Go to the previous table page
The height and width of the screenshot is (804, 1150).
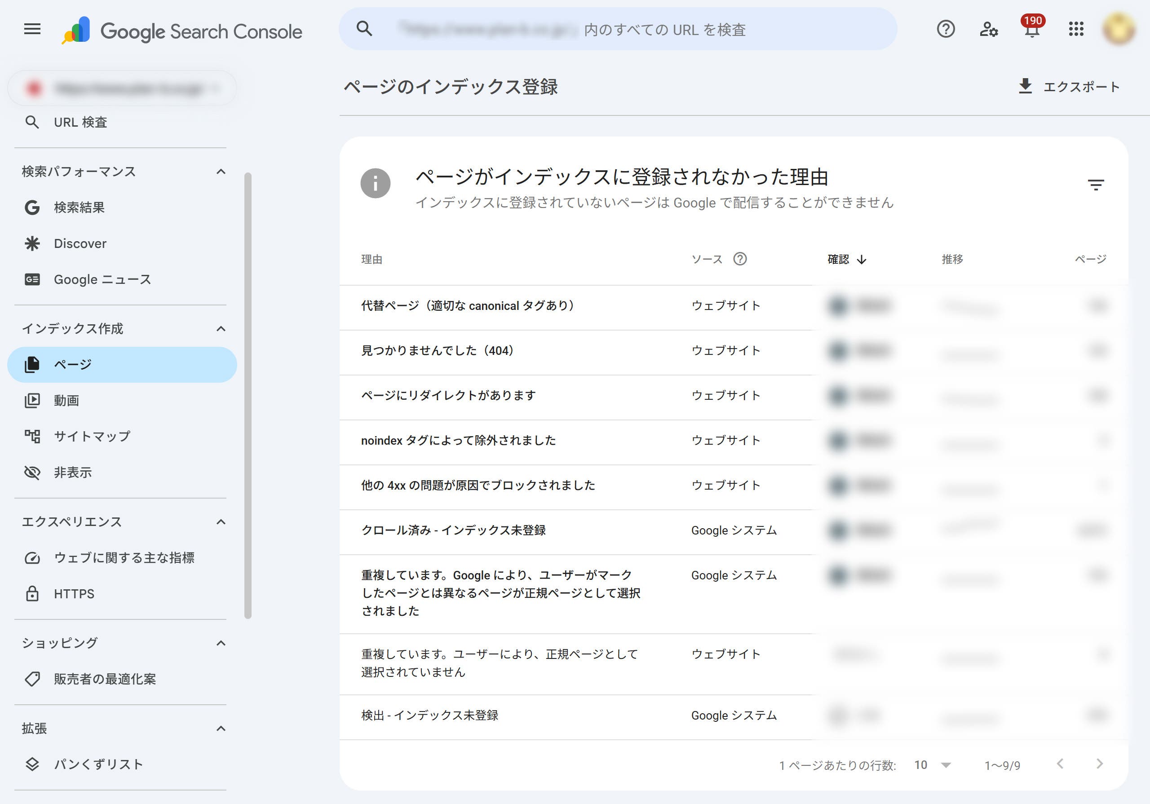pyautogui.click(x=1060, y=764)
